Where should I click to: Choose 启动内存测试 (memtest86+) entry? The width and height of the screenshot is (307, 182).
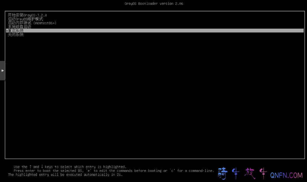tap(32, 23)
